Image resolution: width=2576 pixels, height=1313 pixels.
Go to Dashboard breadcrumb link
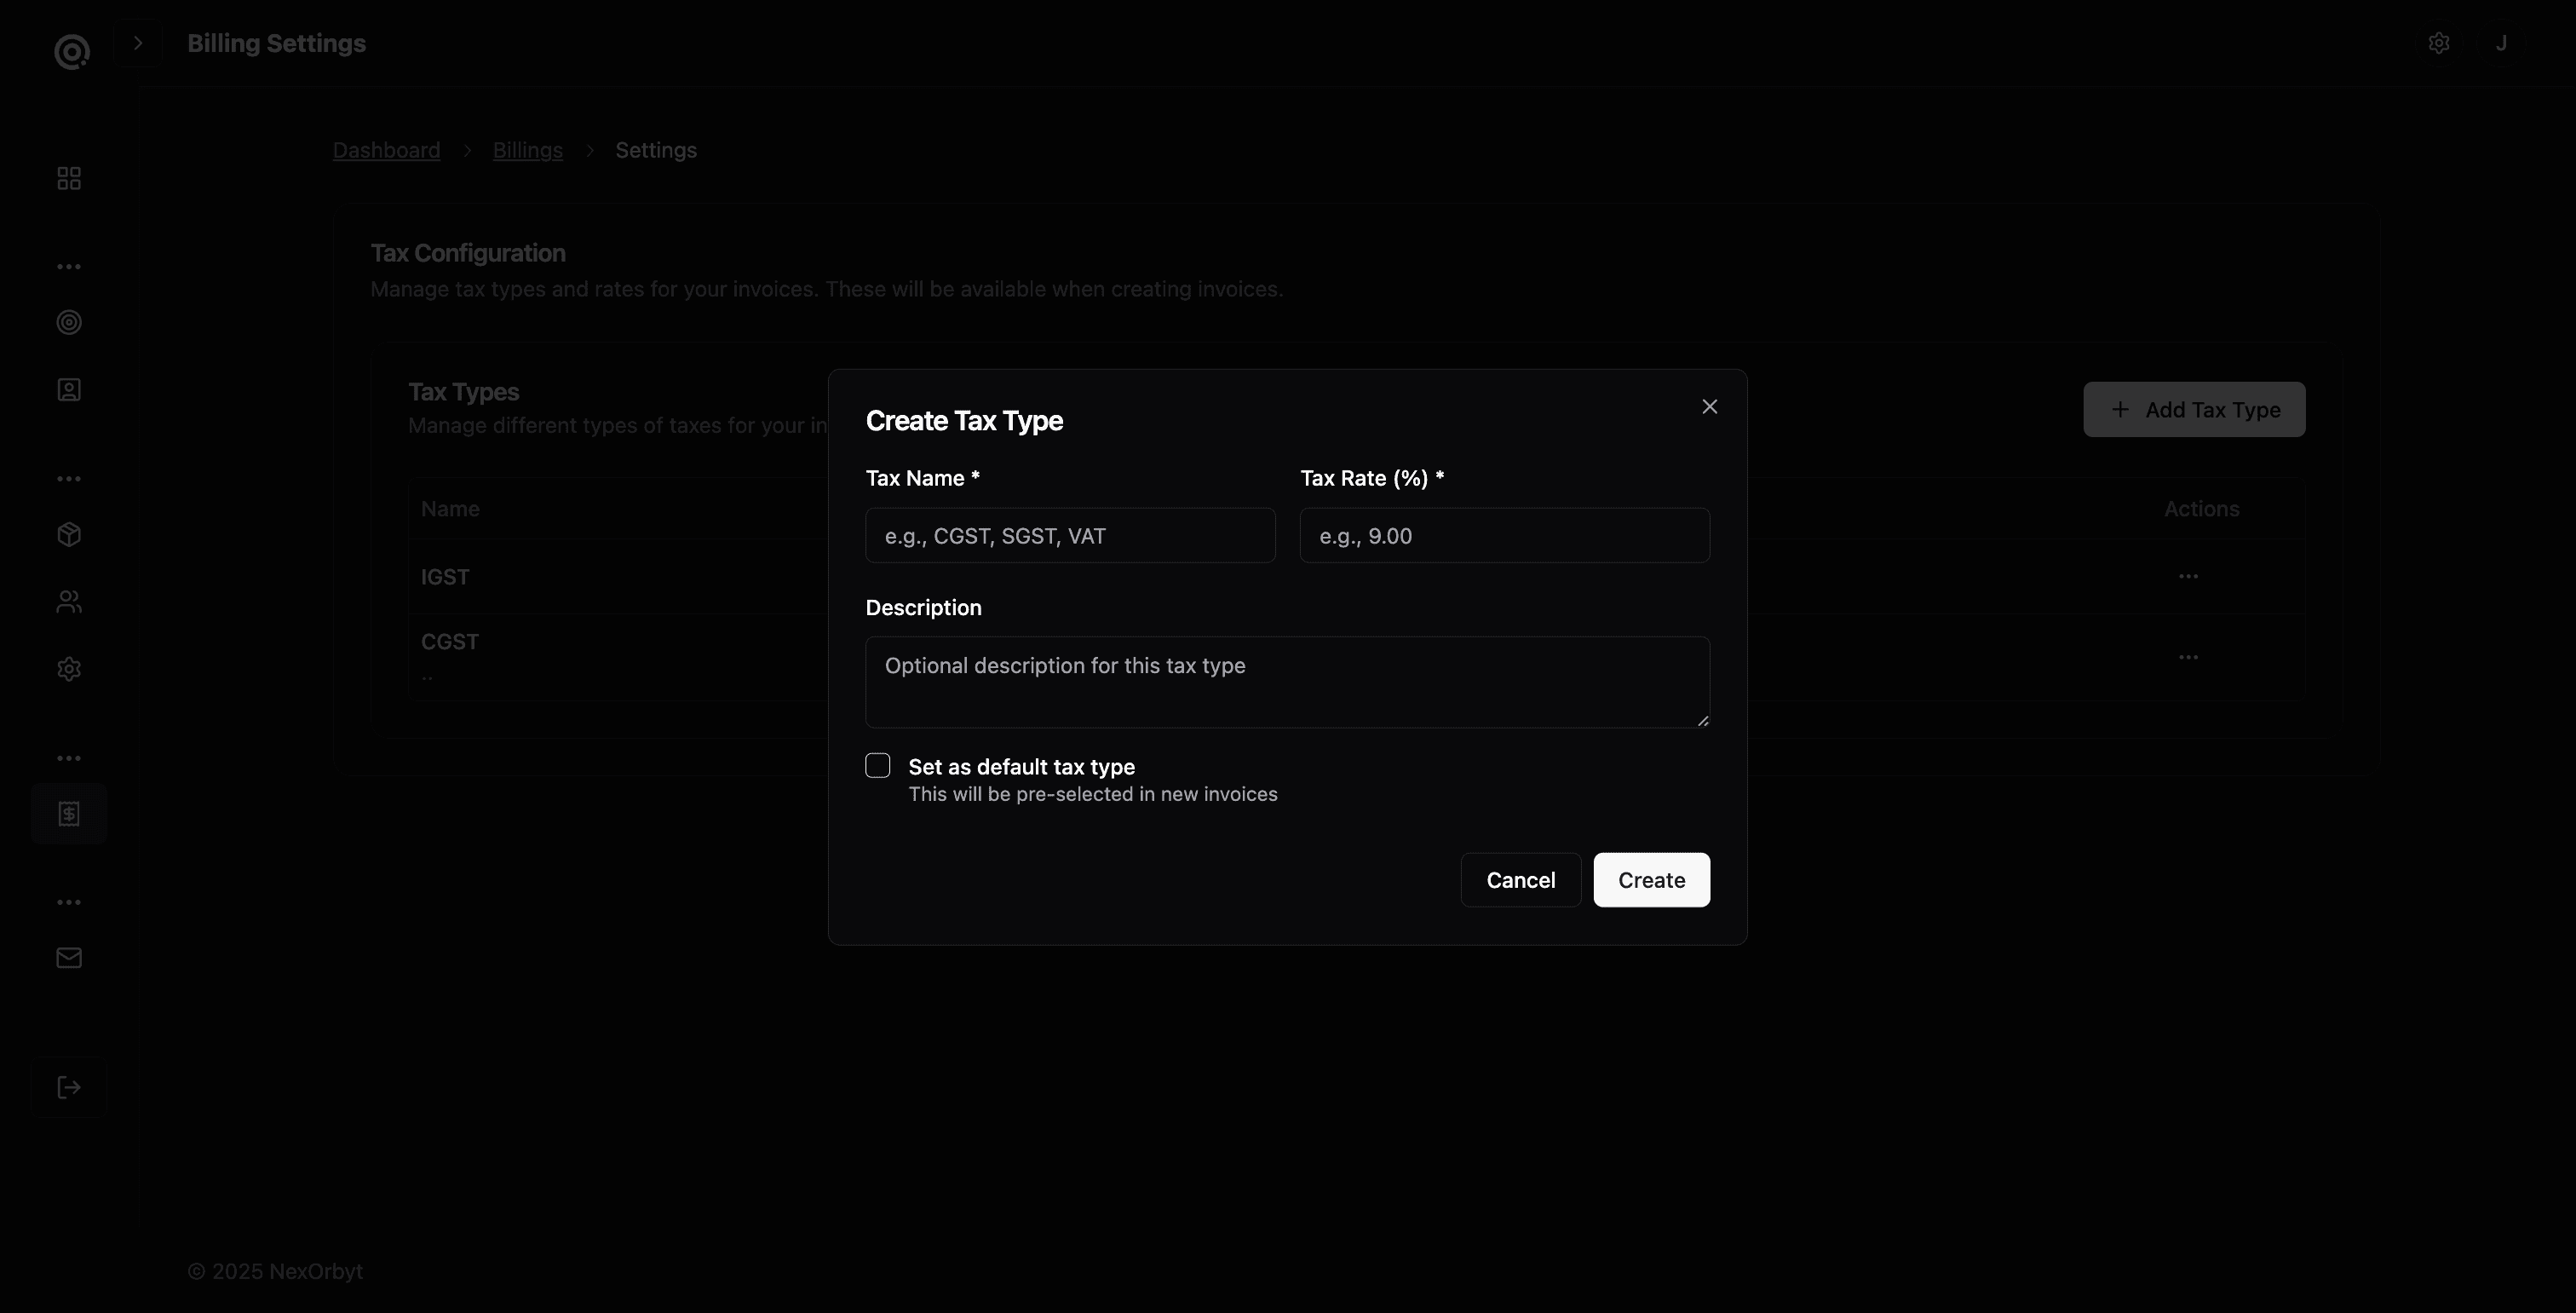(x=386, y=150)
